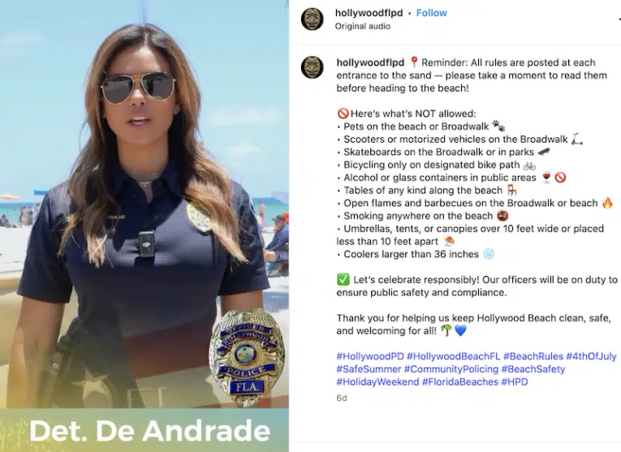Open the hollywoodflpd profile picture in the header
The width and height of the screenshot is (621, 452).
pos(312,19)
